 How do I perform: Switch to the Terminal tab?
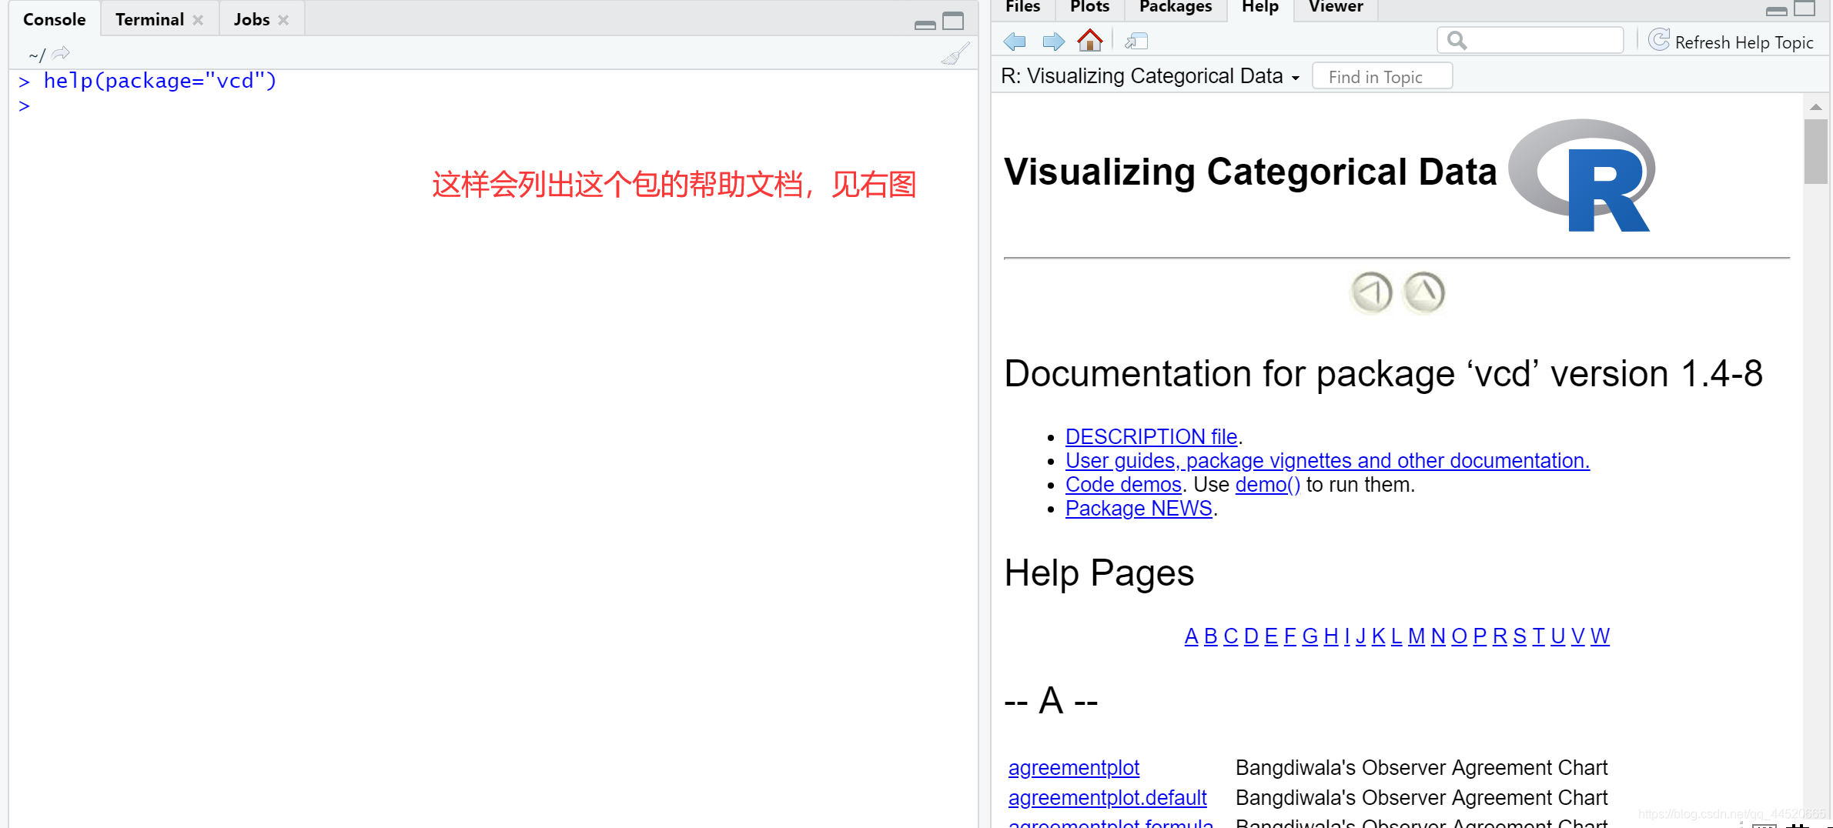coord(149,19)
